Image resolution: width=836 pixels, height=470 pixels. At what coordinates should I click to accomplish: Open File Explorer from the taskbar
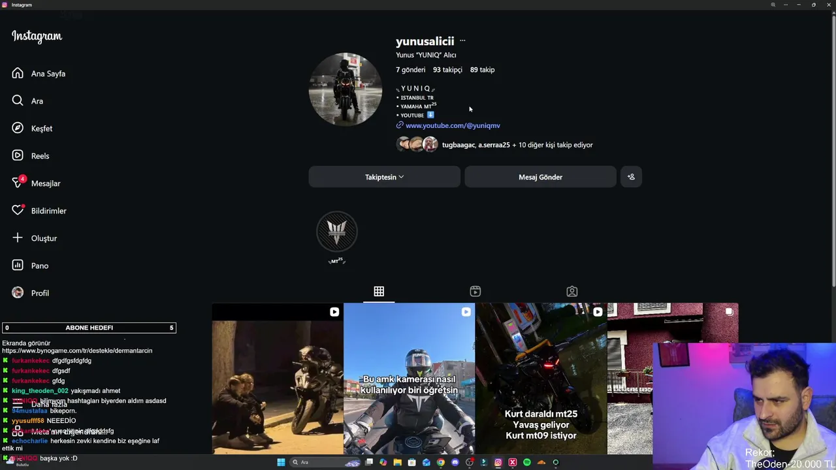397,462
